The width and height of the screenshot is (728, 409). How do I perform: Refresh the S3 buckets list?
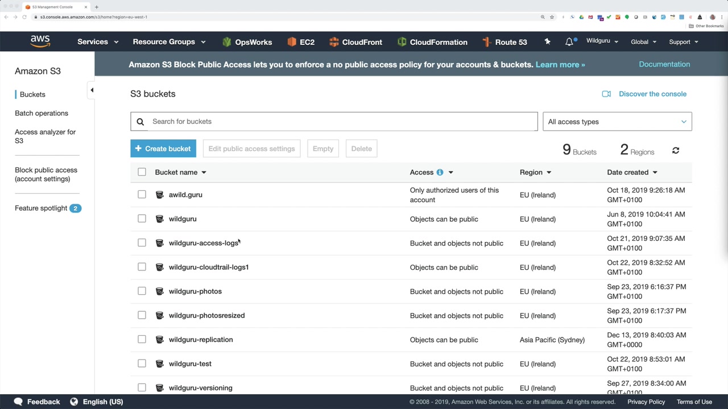tap(676, 151)
